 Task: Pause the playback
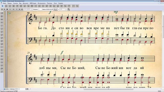pyautogui.click(x=14, y=9)
